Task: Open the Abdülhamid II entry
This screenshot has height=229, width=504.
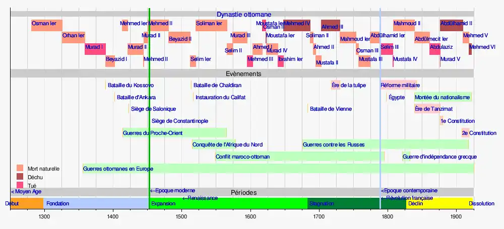Action: pyautogui.click(x=456, y=23)
